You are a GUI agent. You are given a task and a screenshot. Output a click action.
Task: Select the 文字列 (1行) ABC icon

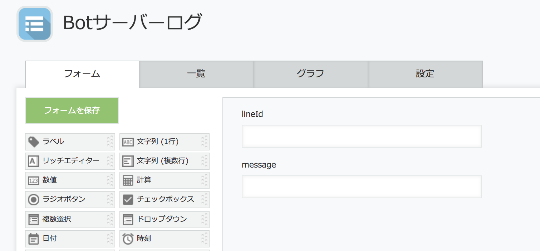[128, 142]
